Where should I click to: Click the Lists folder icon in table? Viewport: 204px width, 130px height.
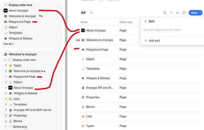[x=83, y=116]
